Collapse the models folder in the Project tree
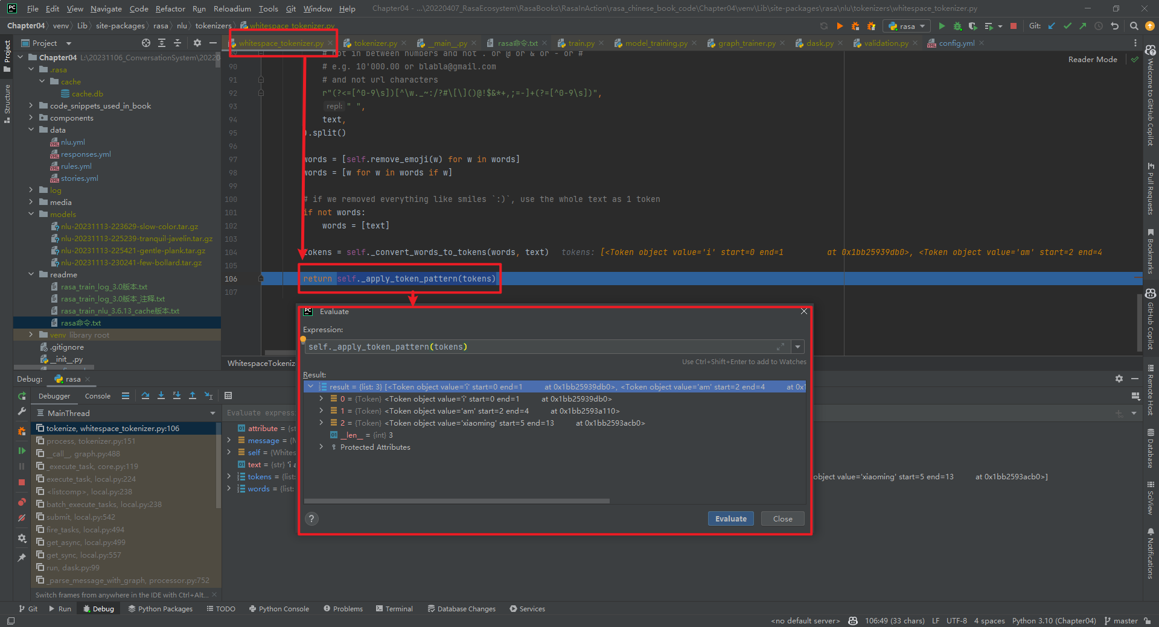Viewport: 1159px width, 627px height. [31, 214]
